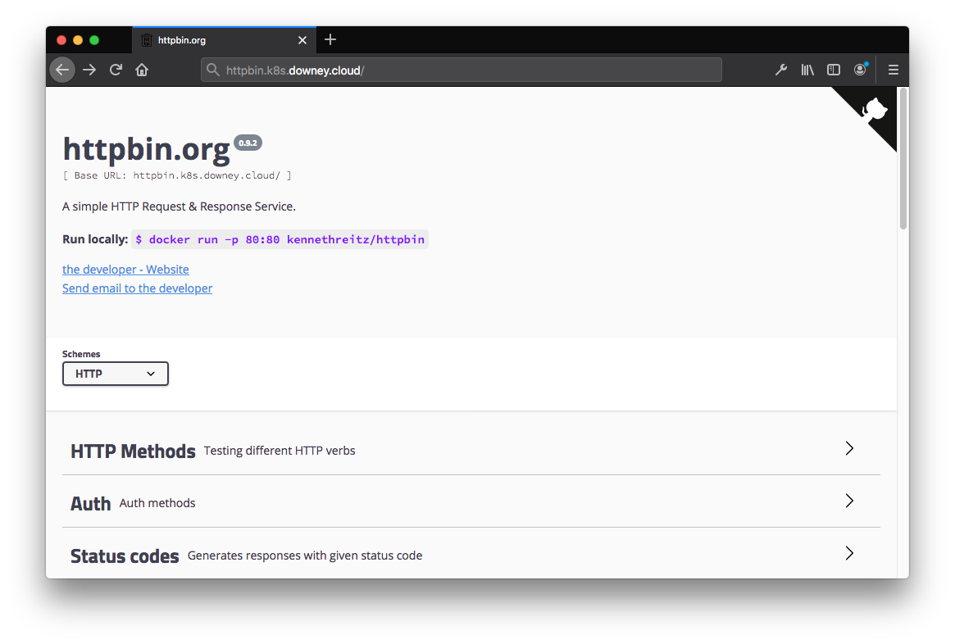Click the 'Run locally:' label

[95, 239]
